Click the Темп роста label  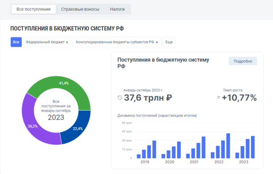[x=233, y=90]
